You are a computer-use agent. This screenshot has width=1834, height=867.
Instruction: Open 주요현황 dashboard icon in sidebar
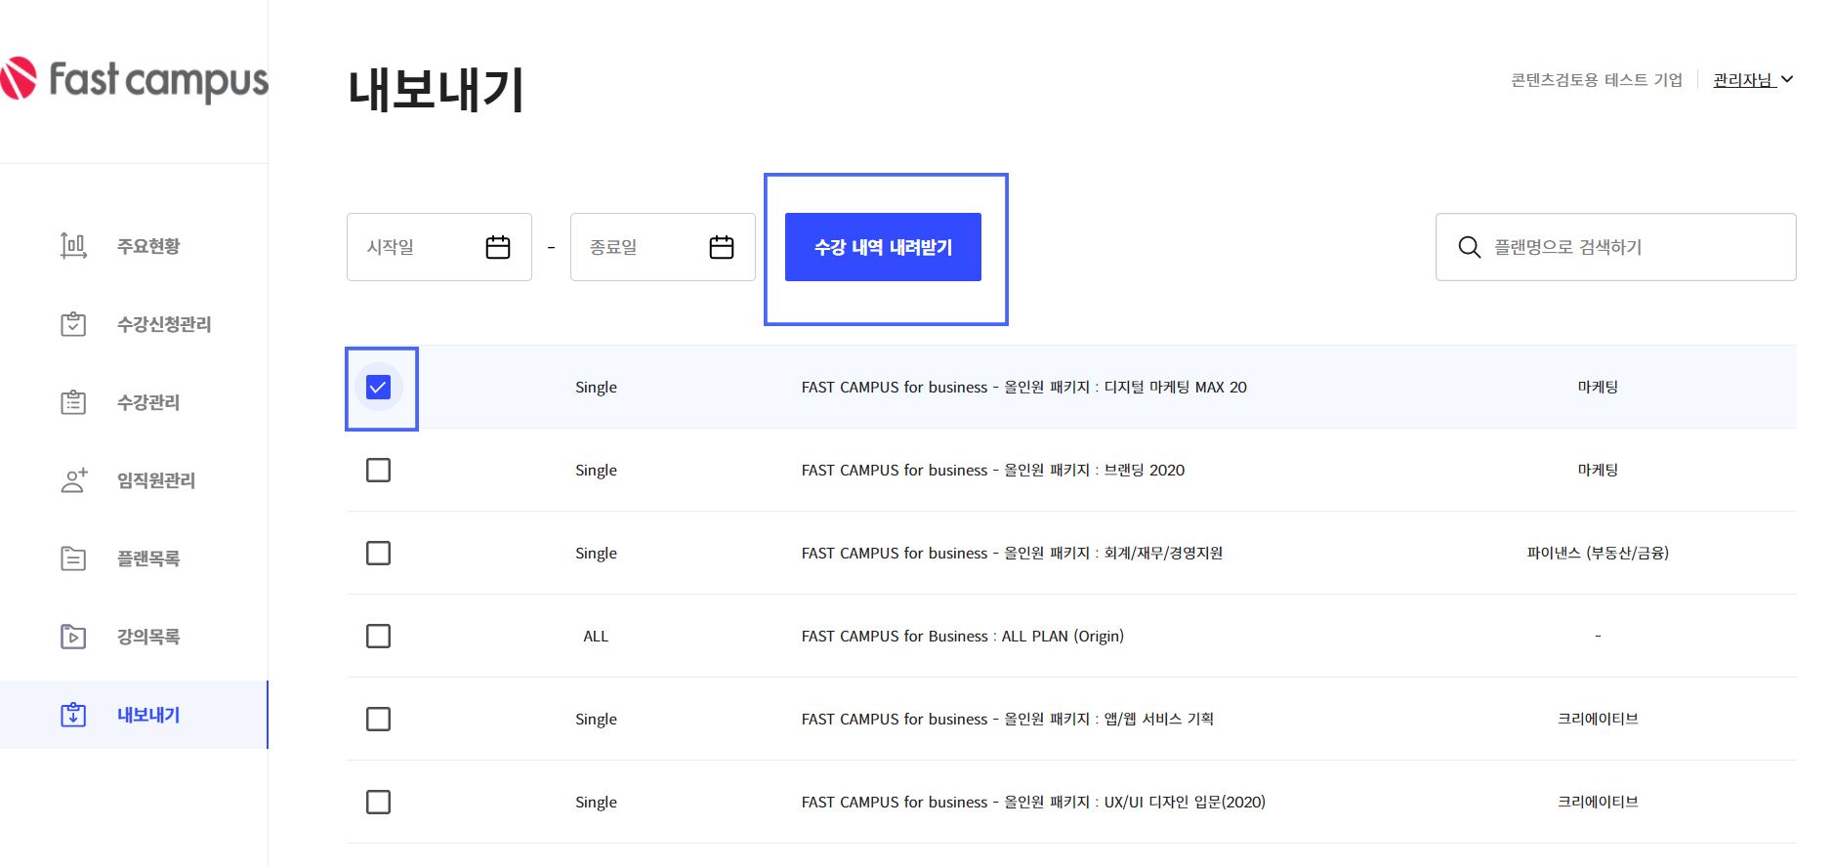[x=73, y=246]
